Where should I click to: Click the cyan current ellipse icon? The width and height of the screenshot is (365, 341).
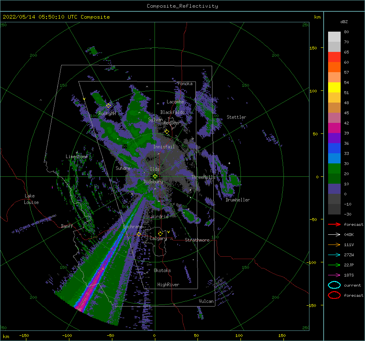coord(334,285)
